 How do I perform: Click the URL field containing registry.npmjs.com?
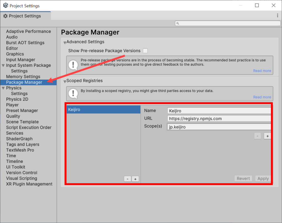pyautogui.click(x=218, y=118)
